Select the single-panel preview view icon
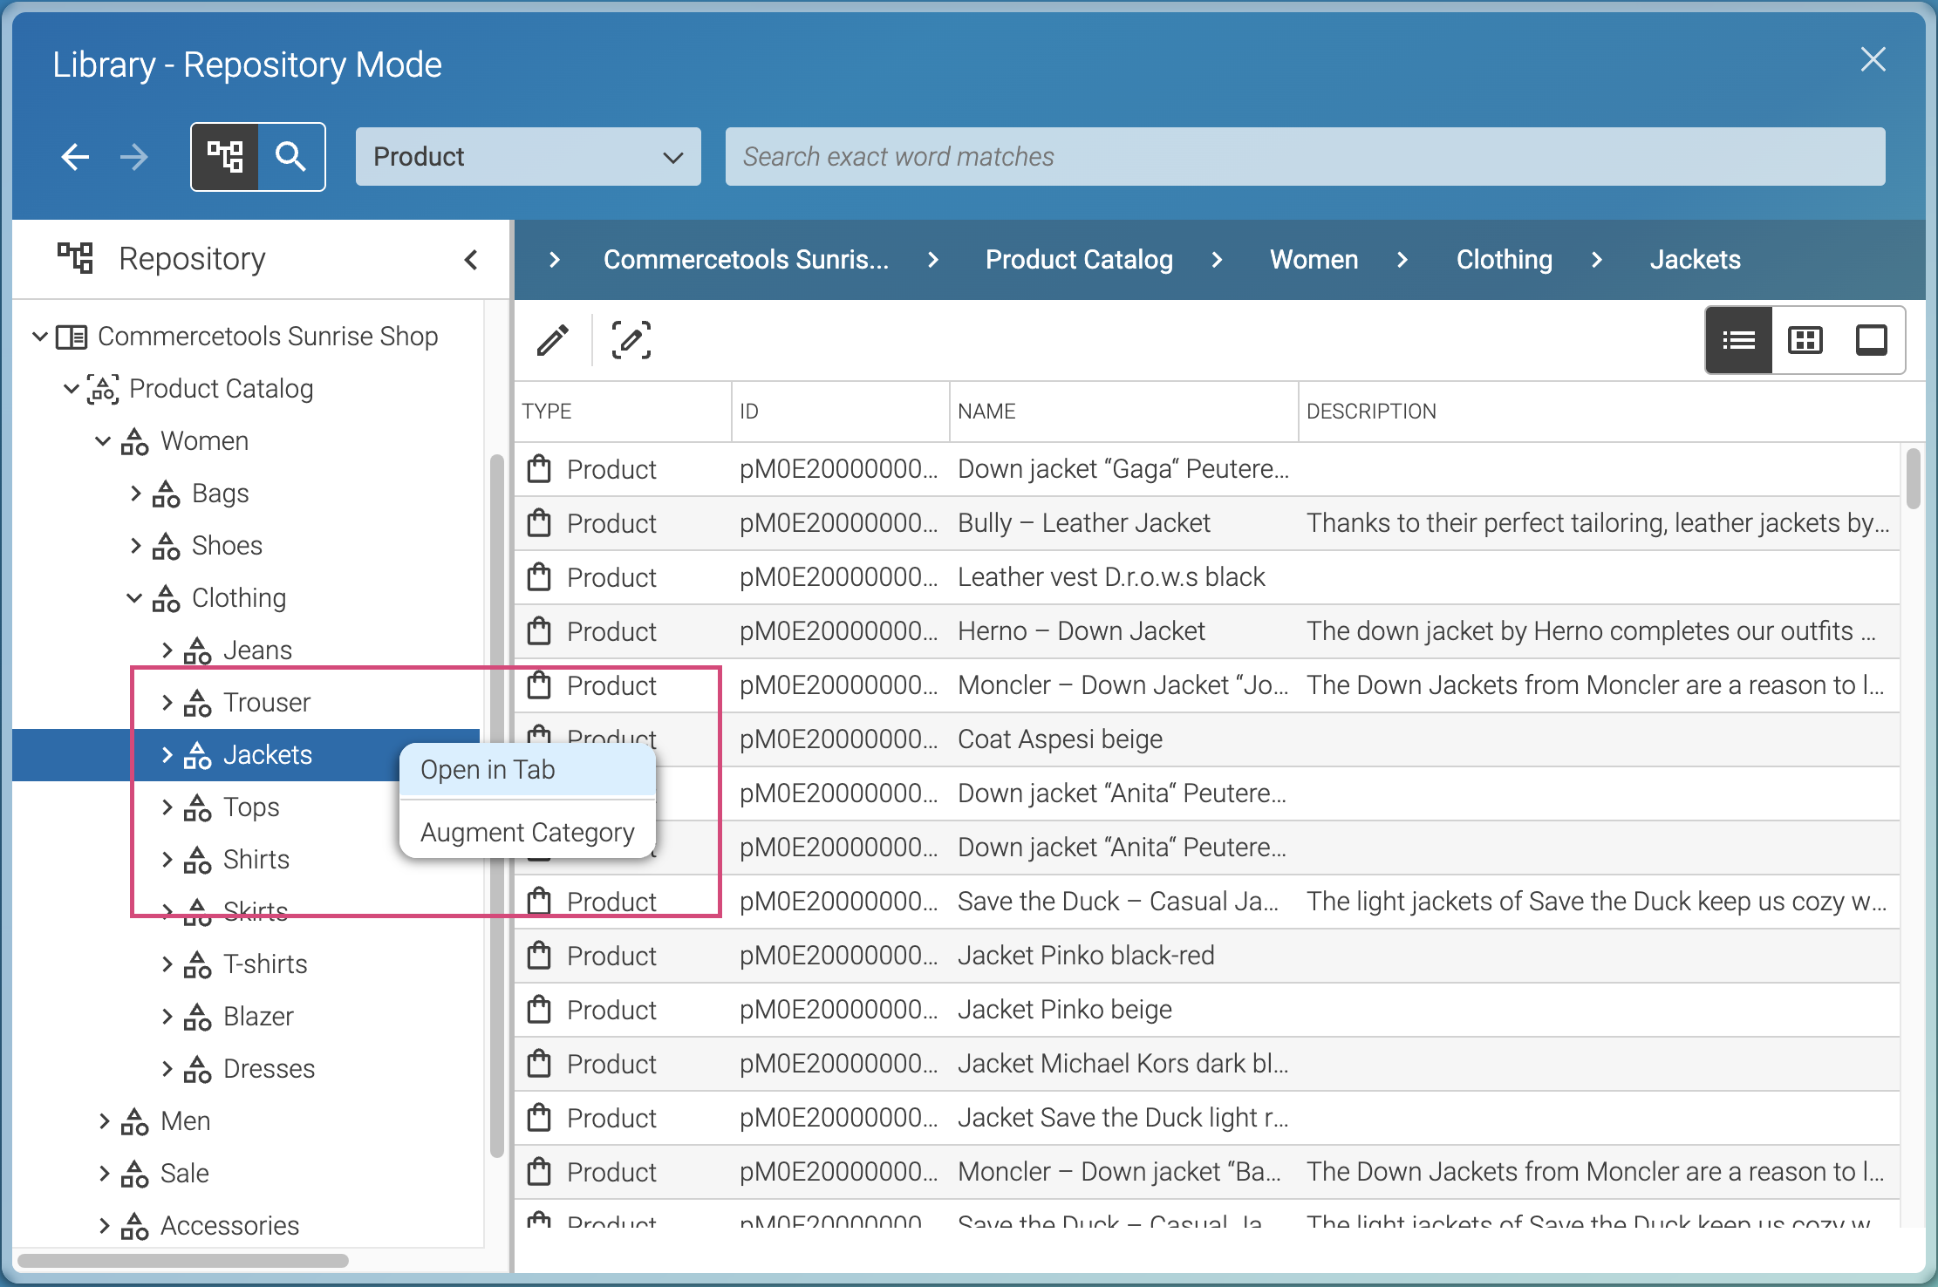This screenshot has height=1287, width=1938. (1871, 340)
